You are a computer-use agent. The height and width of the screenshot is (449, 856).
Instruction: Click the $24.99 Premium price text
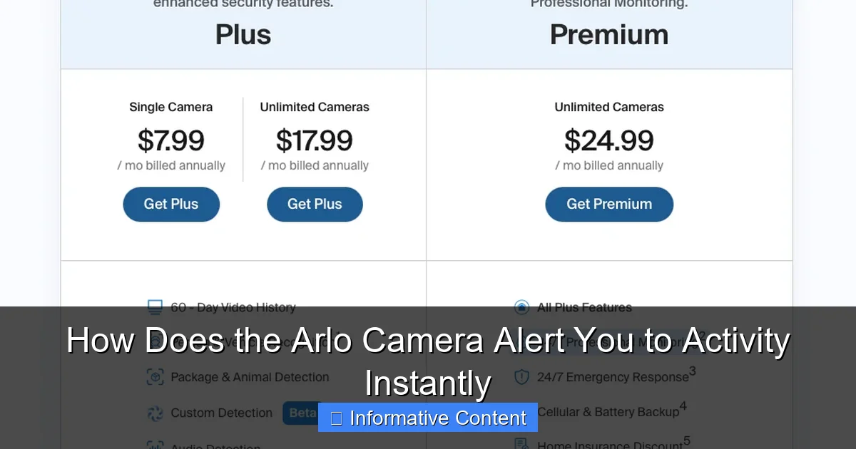(609, 140)
